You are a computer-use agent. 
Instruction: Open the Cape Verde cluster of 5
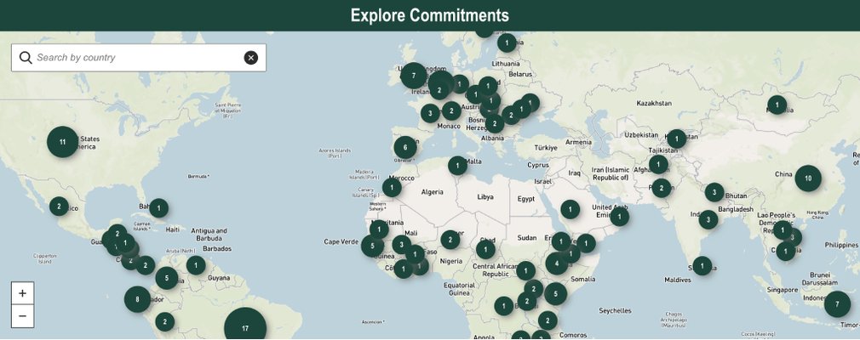click(x=372, y=246)
